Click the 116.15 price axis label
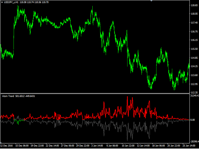199x149 pixels. point(194,40)
